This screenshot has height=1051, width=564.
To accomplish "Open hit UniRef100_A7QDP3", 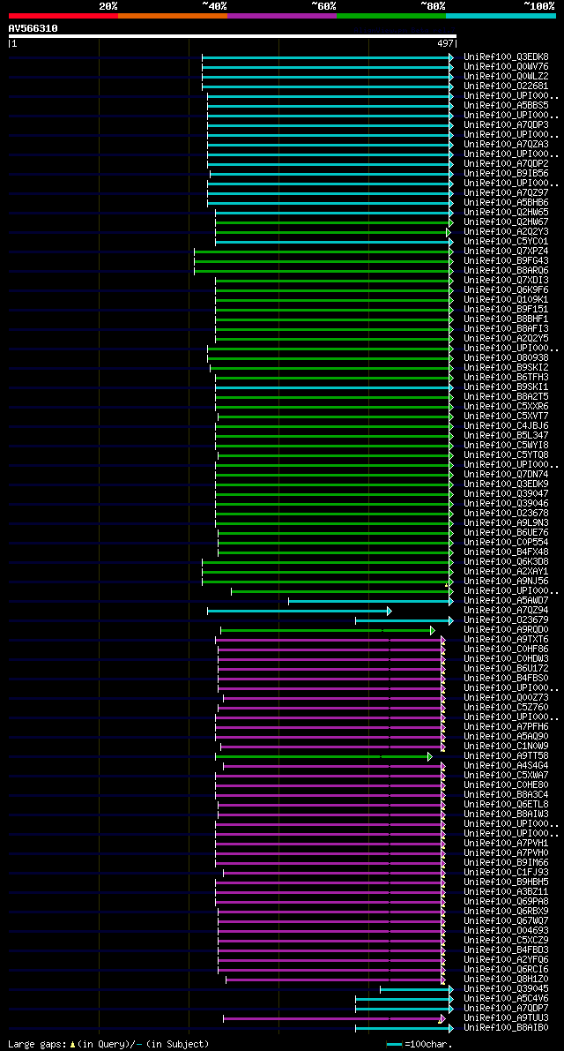I will (506, 125).
